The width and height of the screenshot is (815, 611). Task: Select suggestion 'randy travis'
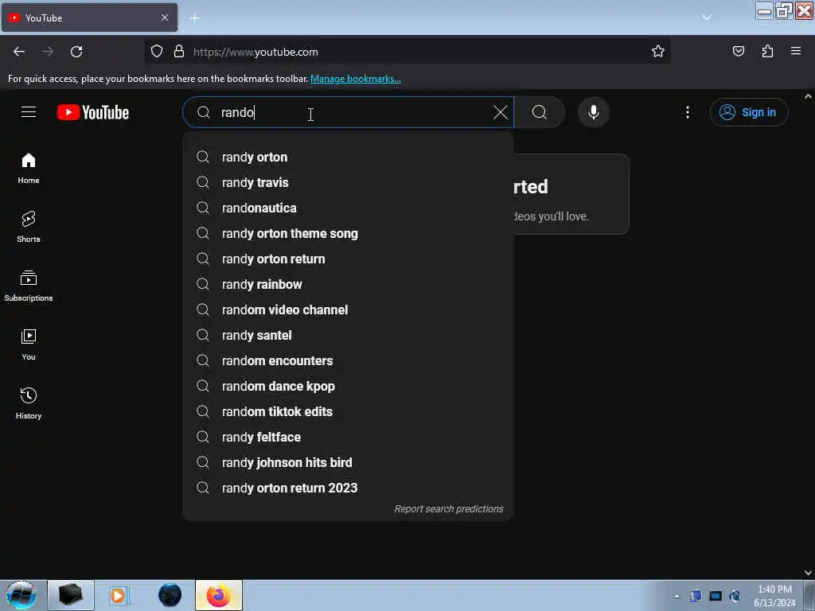(x=349, y=182)
